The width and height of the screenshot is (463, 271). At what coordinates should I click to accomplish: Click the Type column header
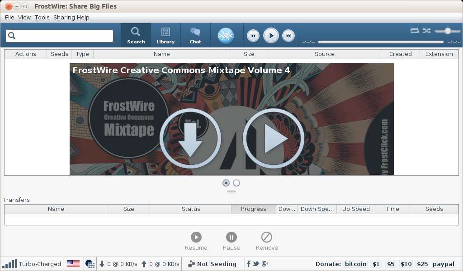(82, 54)
